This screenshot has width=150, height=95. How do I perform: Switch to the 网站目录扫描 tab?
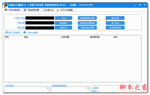(x=32, y=10)
